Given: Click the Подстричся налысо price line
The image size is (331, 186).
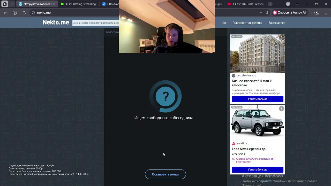Looking at the screenshot, I should point(49,174).
